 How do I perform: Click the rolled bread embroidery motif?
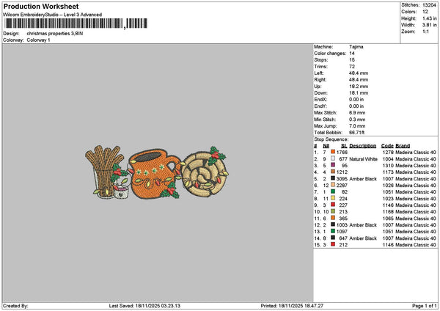pyautogui.click(x=205, y=173)
